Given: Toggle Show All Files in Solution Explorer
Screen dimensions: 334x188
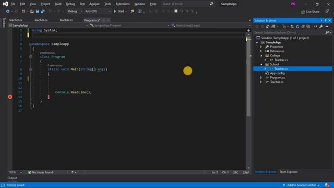Looking at the screenshot, I should pyautogui.click(x=308, y=27).
